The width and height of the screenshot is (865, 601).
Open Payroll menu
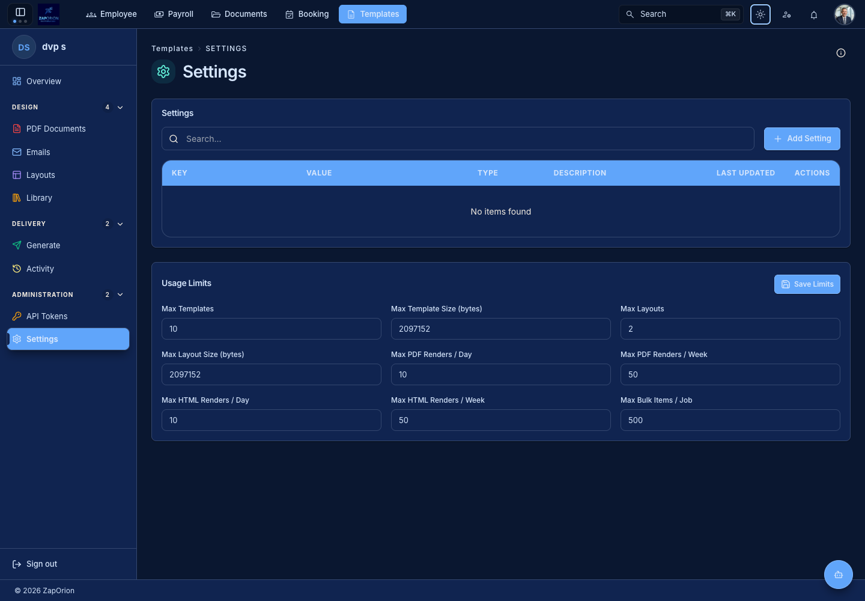click(174, 14)
